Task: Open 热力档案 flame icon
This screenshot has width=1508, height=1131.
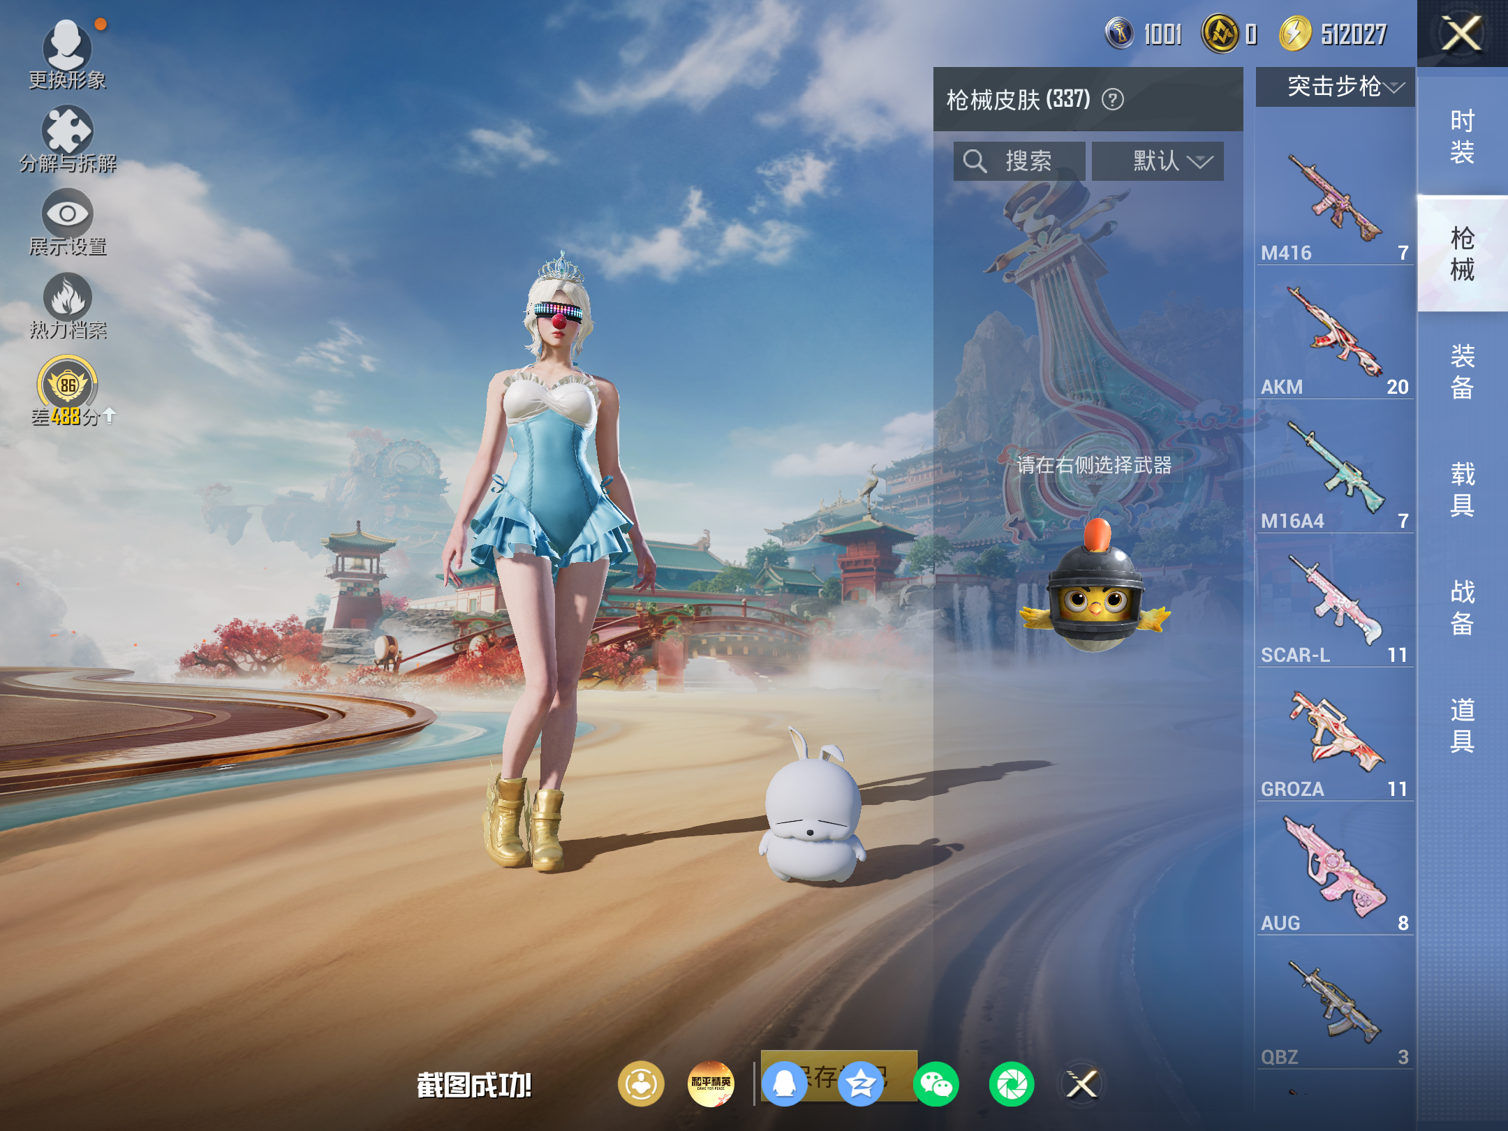Action: tap(67, 297)
